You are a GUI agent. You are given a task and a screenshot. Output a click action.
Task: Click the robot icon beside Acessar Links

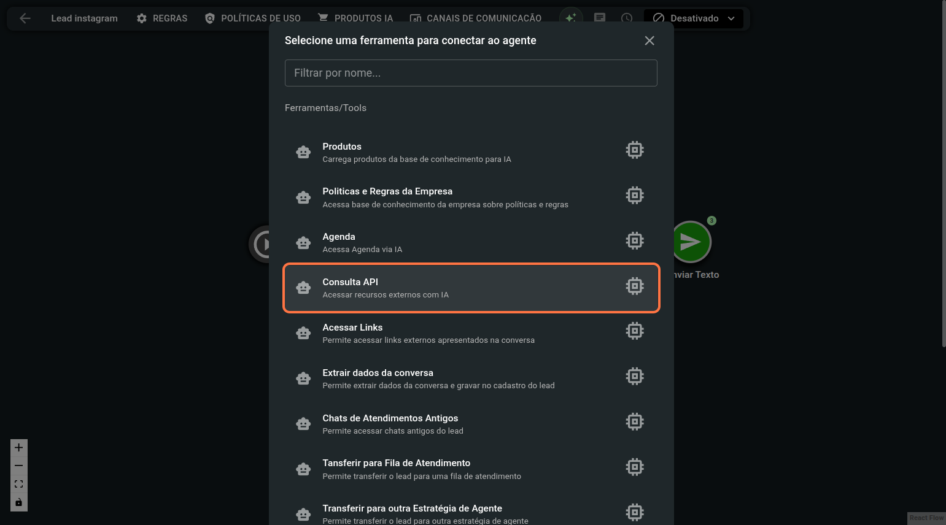point(303,333)
